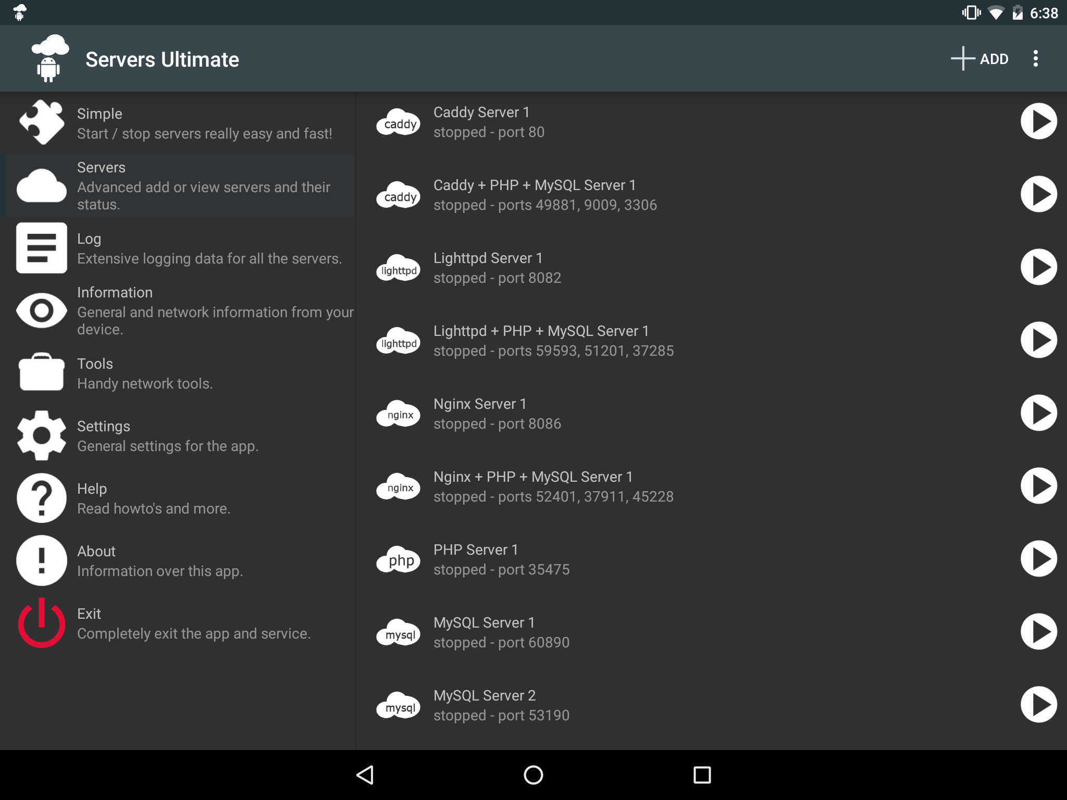Click the red Exit power icon
Viewport: 1067px width, 800px height.
point(42,623)
